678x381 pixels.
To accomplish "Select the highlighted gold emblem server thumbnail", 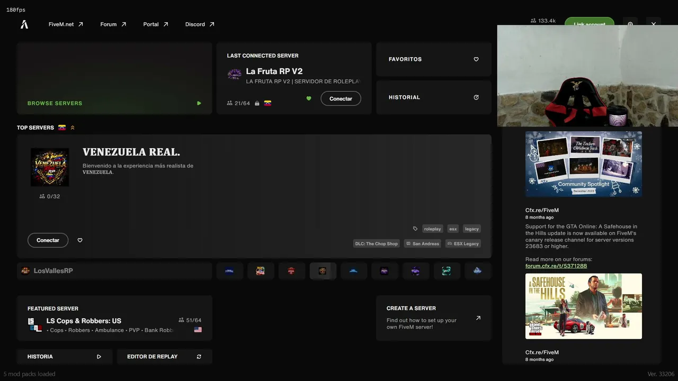I will point(323,271).
